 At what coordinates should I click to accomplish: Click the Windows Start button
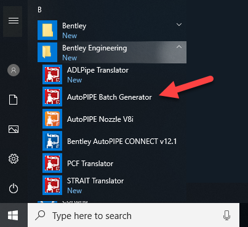pos(13,215)
